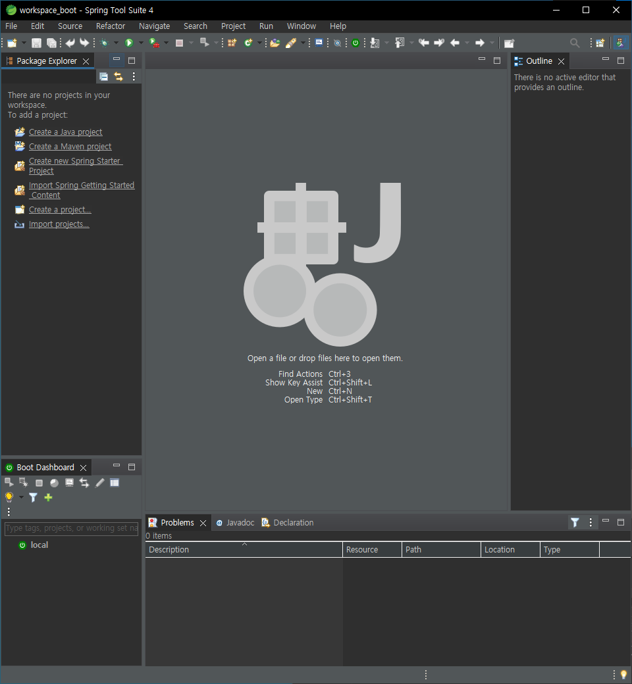
Task: Click Boot Dashboard debug restart icon
Action: [x=24, y=483]
